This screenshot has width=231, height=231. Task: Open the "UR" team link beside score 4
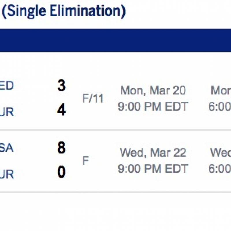pos(7,112)
